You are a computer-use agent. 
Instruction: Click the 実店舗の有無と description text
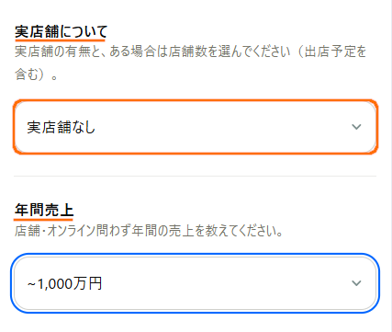pos(190,63)
